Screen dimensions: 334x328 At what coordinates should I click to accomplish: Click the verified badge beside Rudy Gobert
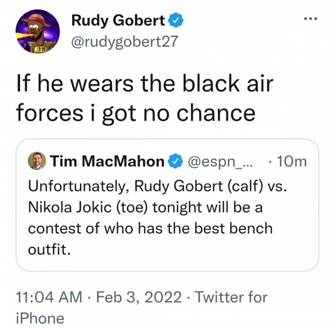pos(175,20)
